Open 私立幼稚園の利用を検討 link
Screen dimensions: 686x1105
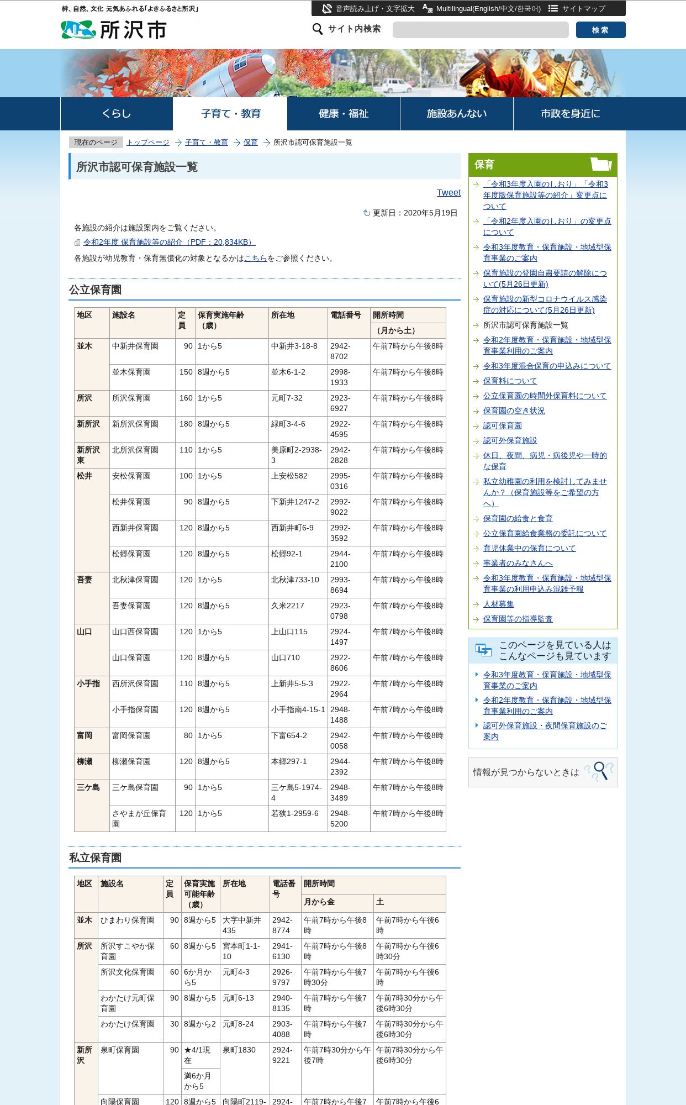click(x=545, y=492)
